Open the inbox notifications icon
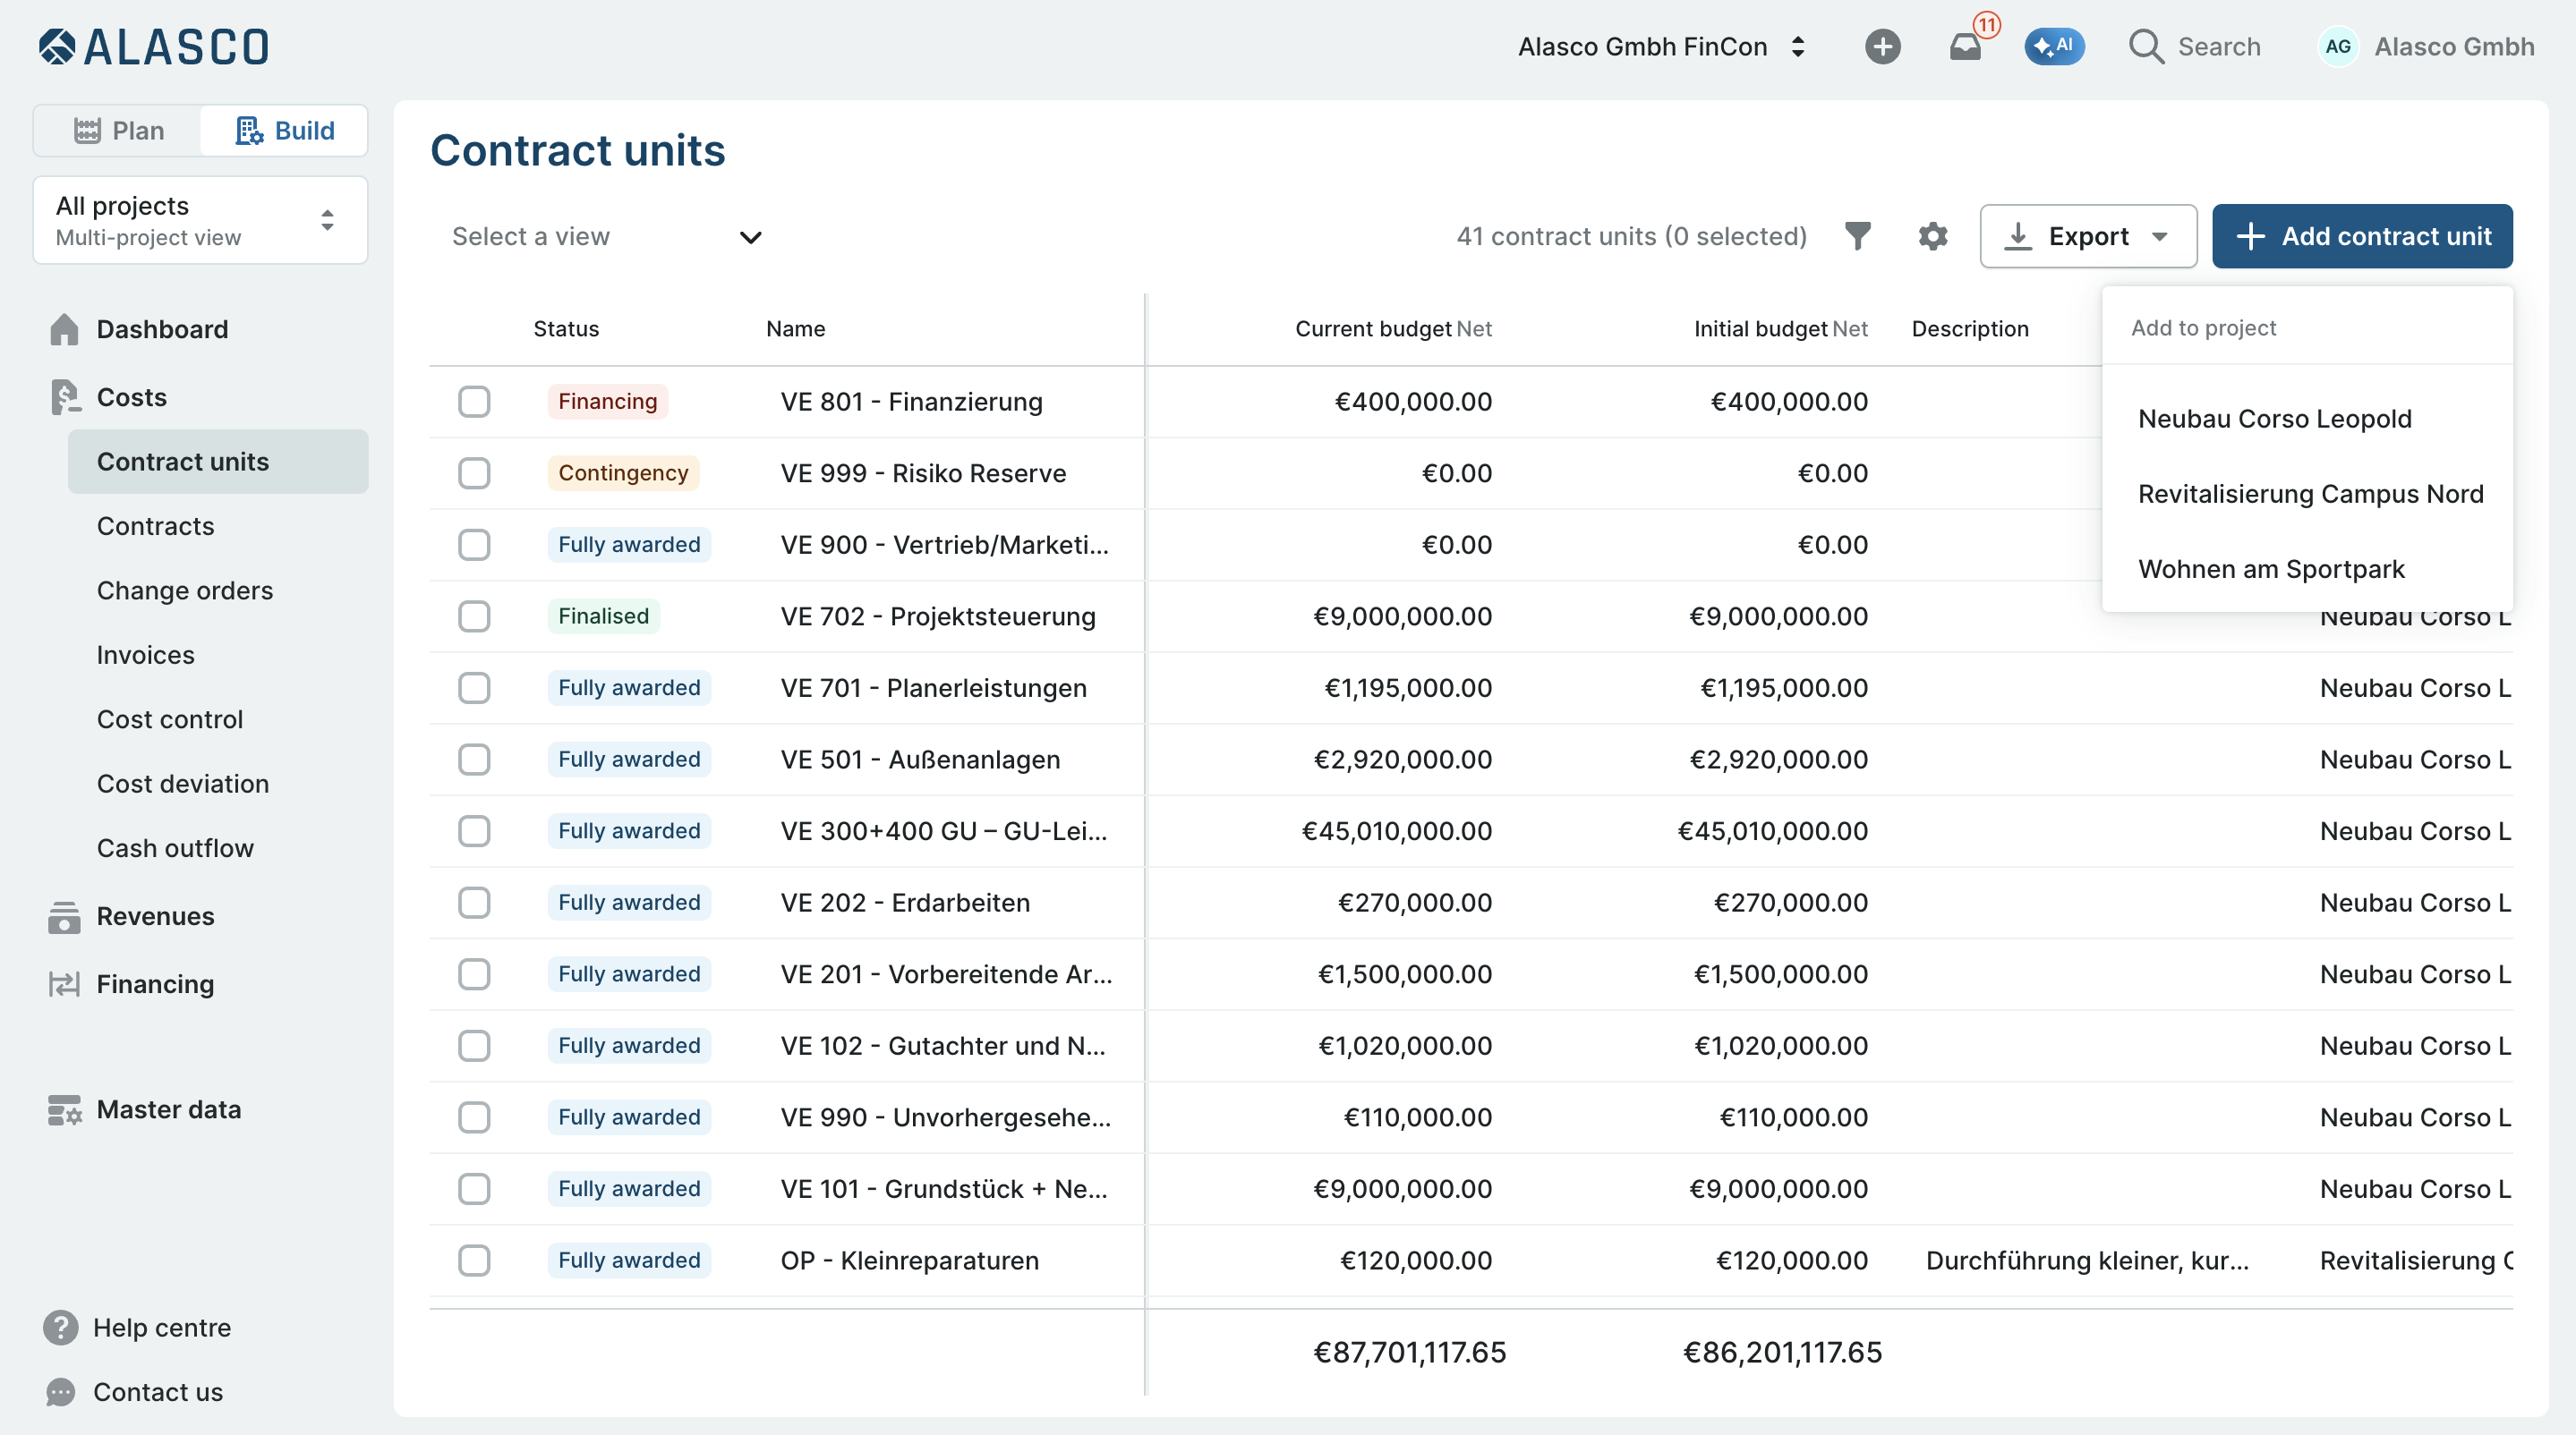The image size is (2576, 1435). coord(1965,46)
